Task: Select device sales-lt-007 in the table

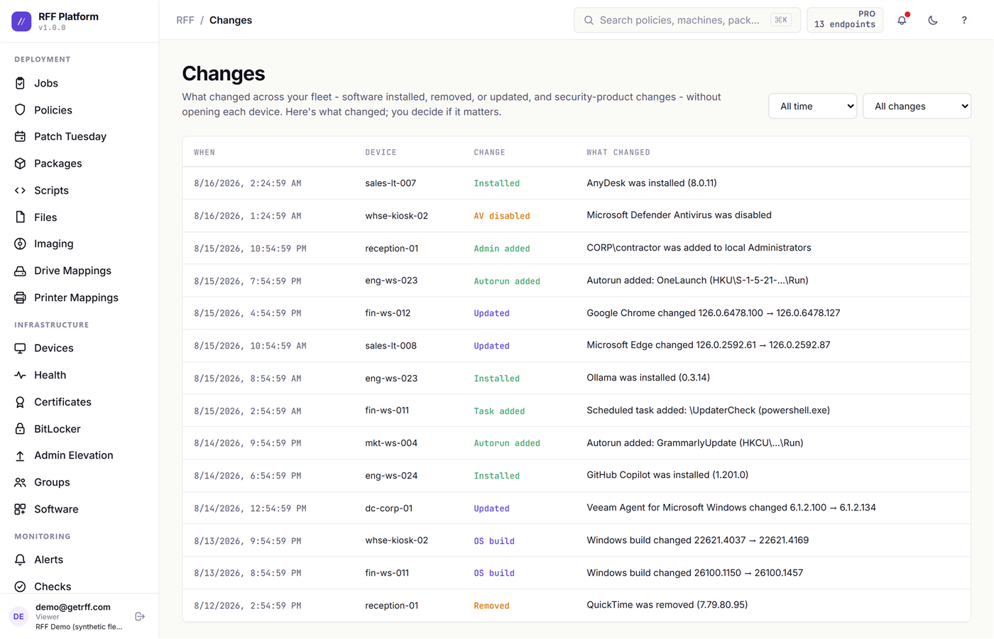Action: tap(390, 183)
